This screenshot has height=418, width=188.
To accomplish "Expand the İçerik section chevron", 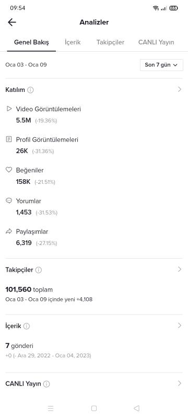I will (x=180, y=326).
